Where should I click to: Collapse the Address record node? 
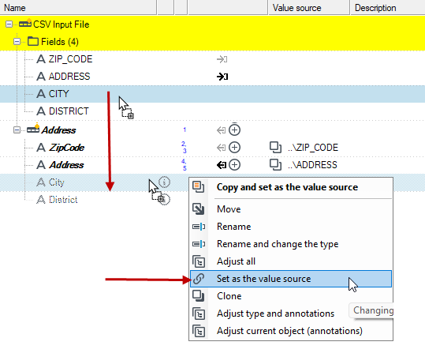tap(17, 130)
